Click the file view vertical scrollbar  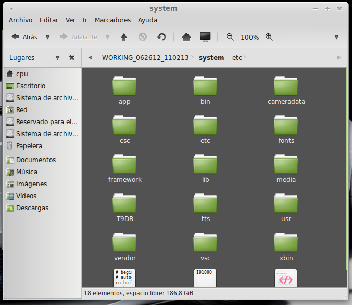point(346,168)
